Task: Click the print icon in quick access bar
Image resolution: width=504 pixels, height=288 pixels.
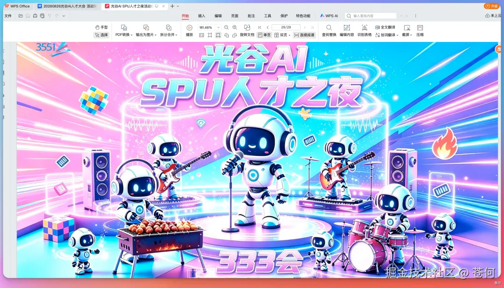Action: coord(35,16)
